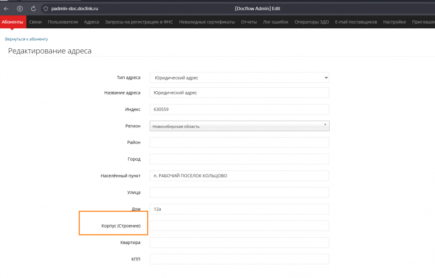
Task: Open the Отчеты menu item
Action: 249,22
